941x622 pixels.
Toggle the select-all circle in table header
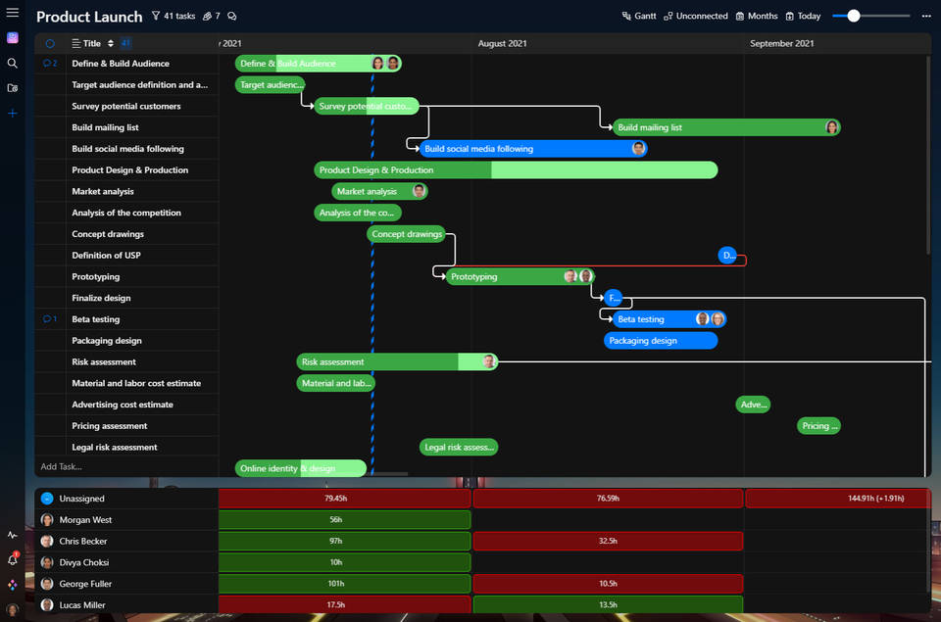point(50,43)
